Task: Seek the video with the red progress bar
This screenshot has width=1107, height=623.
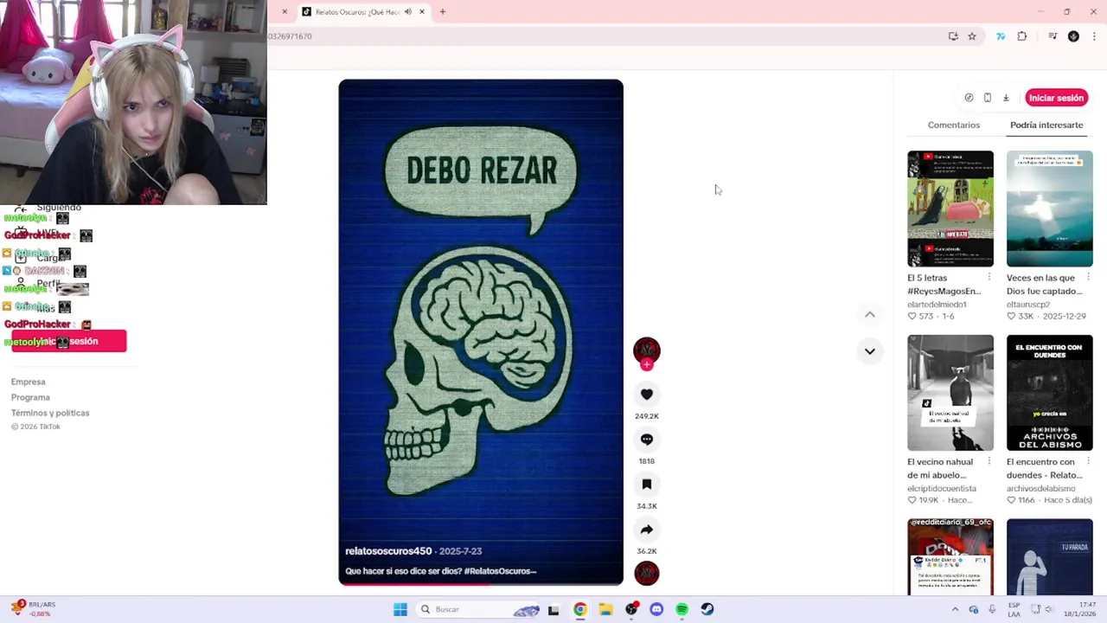Action: [x=481, y=584]
